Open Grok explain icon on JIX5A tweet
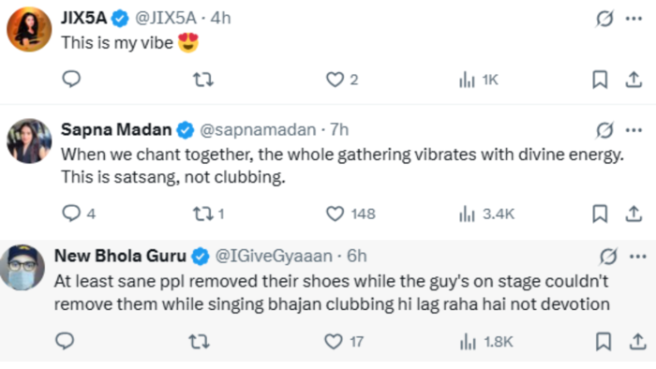 [604, 19]
